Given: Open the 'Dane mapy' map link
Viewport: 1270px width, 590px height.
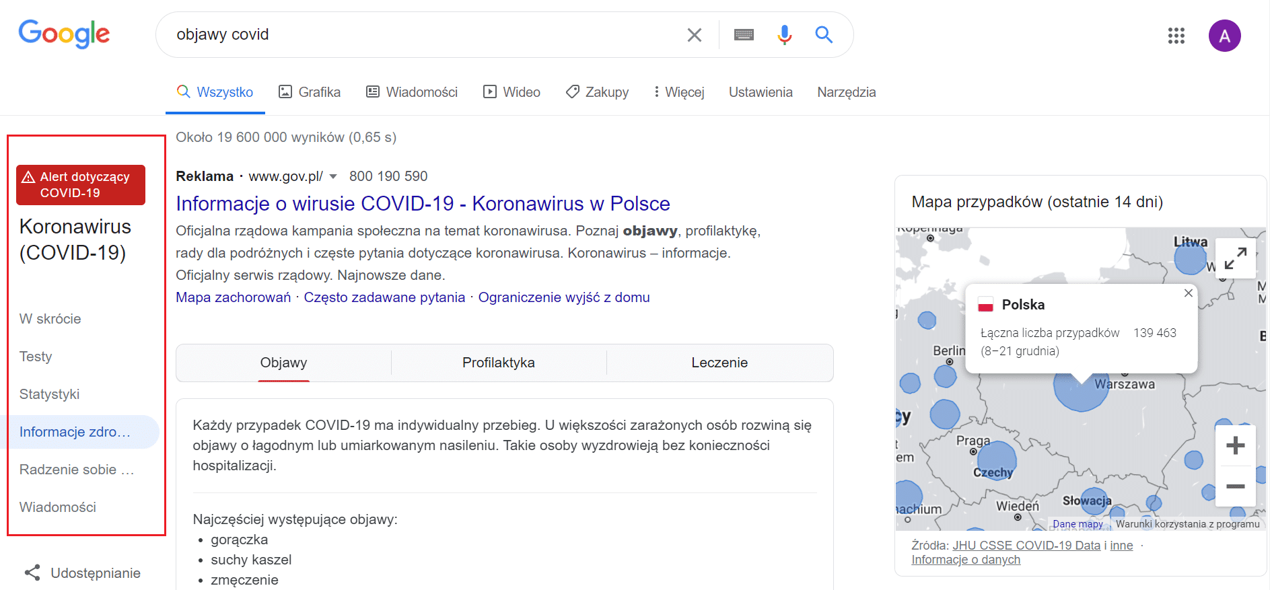Looking at the screenshot, I should click(x=1078, y=524).
